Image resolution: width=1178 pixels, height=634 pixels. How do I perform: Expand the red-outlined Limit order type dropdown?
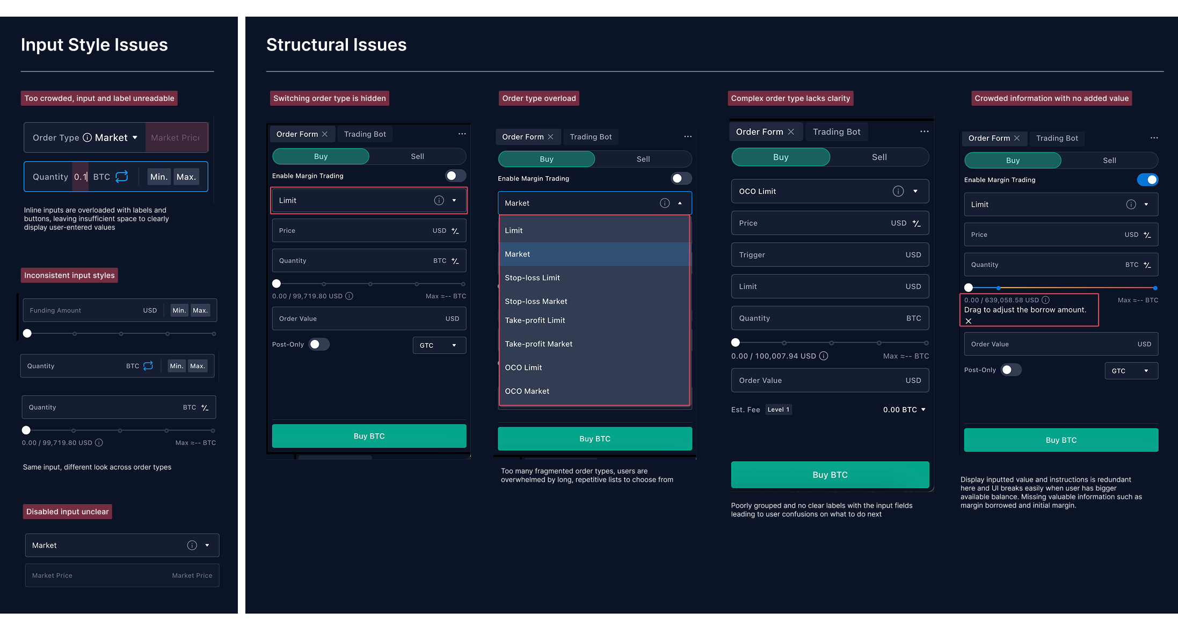454,200
